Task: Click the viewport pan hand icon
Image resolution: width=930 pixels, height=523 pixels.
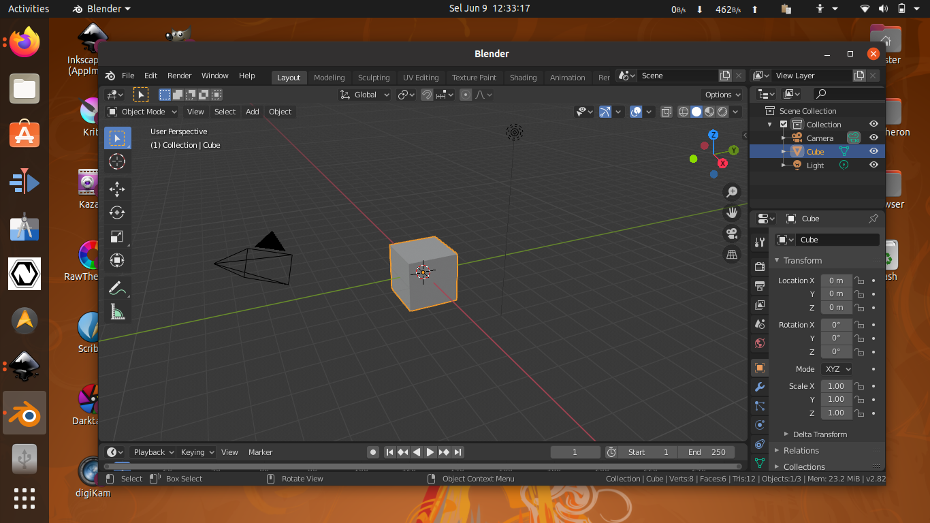Action: (732, 212)
